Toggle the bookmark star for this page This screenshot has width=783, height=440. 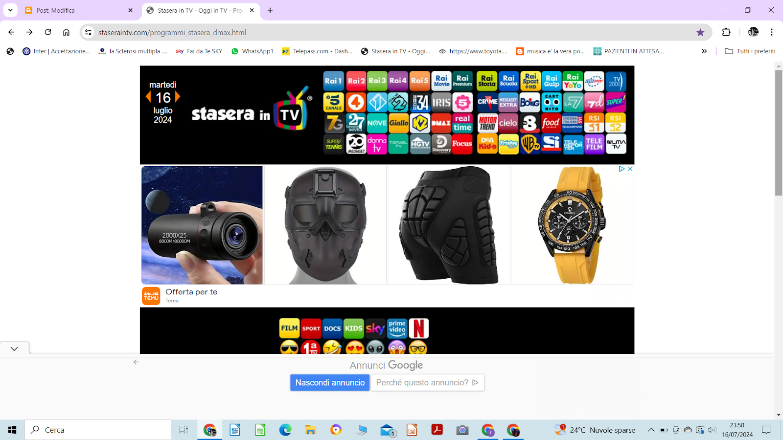tap(700, 32)
